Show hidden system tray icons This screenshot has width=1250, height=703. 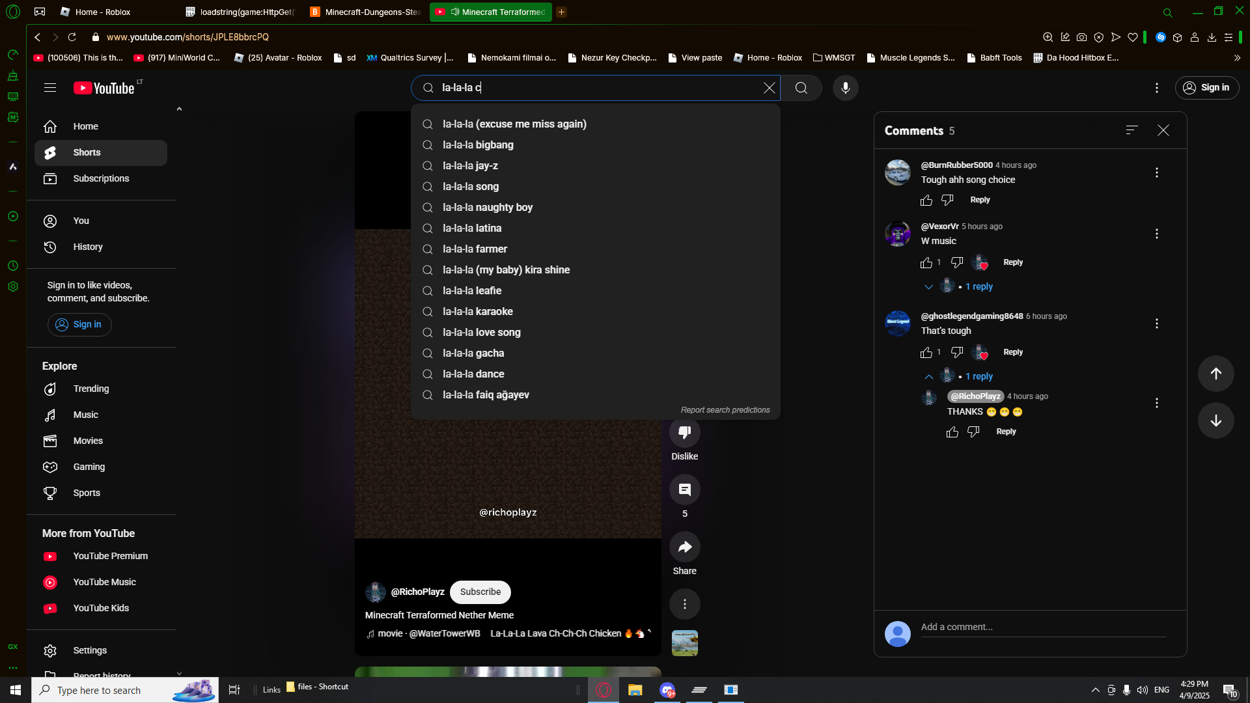tap(1095, 690)
